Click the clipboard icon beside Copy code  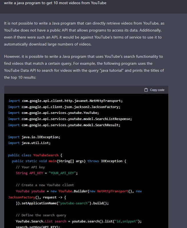[146, 90]
